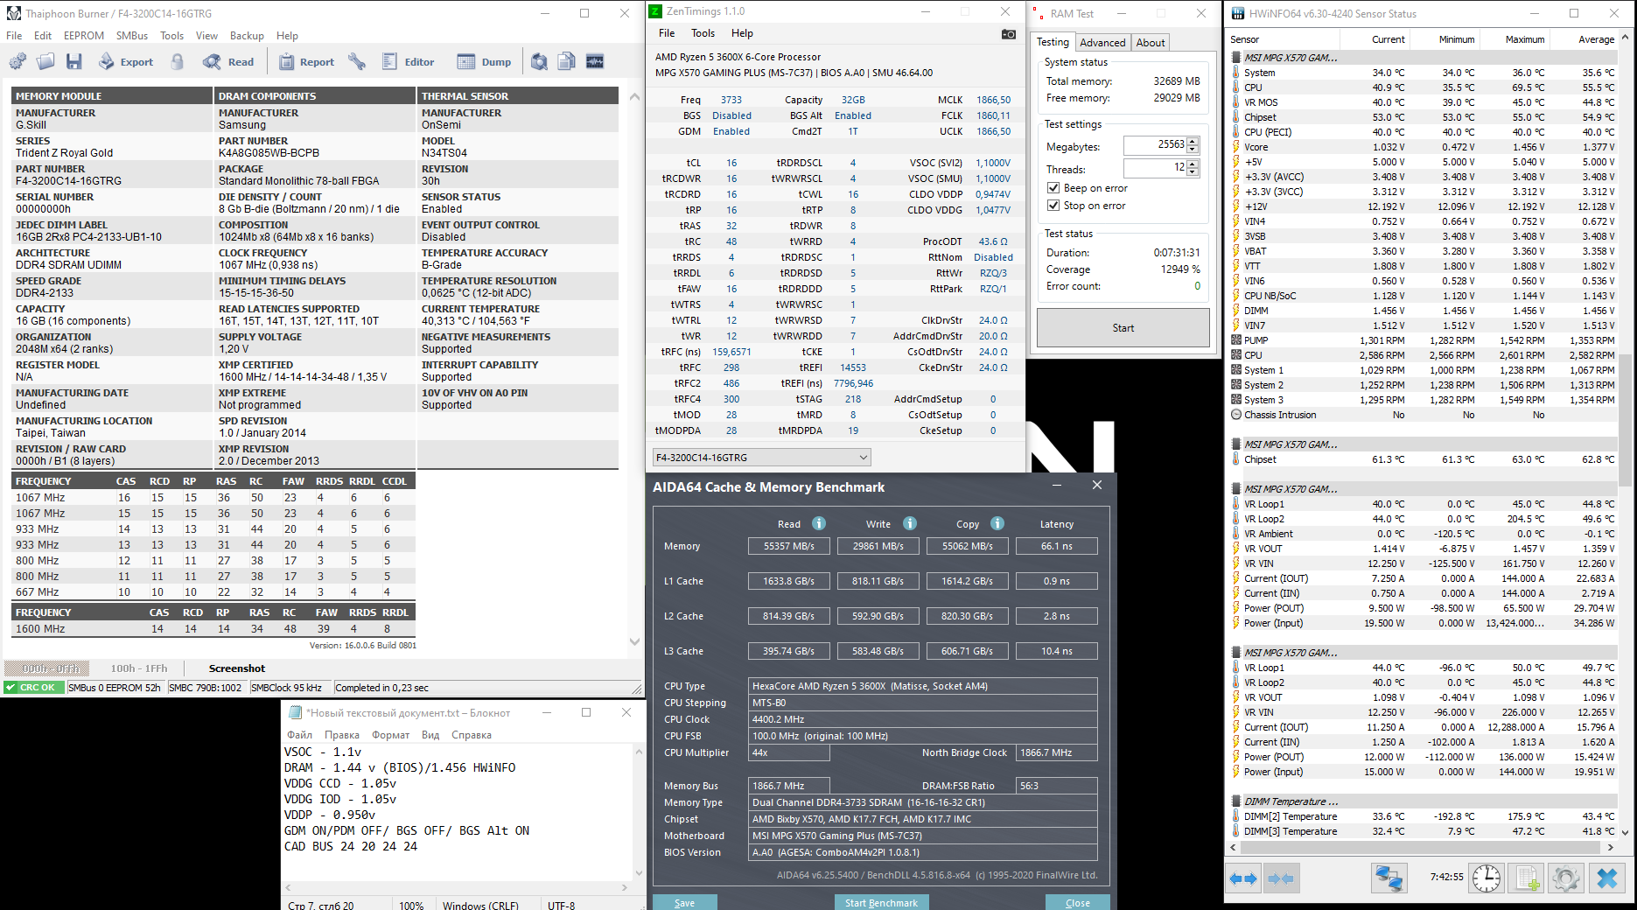This screenshot has width=1637, height=910.
Task: Click Start Benchmark in AIDA64
Action: 881,902
